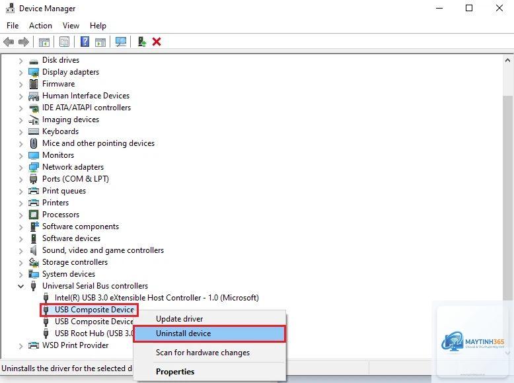The width and height of the screenshot is (514, 383).
Task: Click the Imaging devices icon
Action: click(x=34, y=120)
